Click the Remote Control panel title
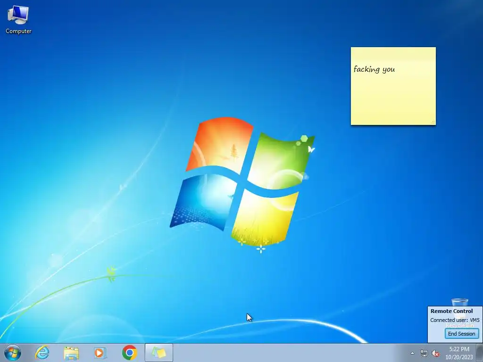The image size is (483, 362). click(451, 311)
